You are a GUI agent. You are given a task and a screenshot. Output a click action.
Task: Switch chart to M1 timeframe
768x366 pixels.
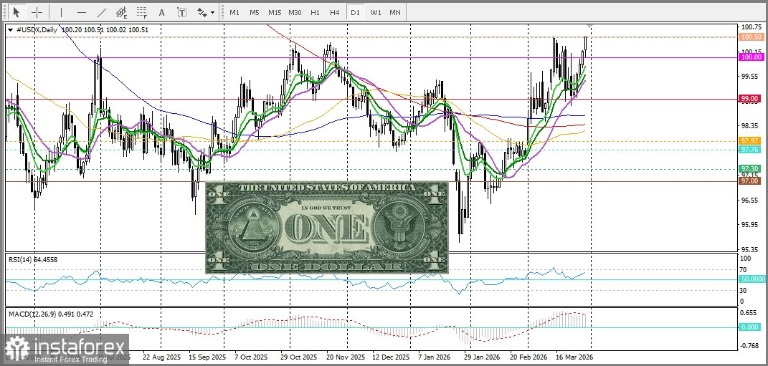(x=234, y=12)
